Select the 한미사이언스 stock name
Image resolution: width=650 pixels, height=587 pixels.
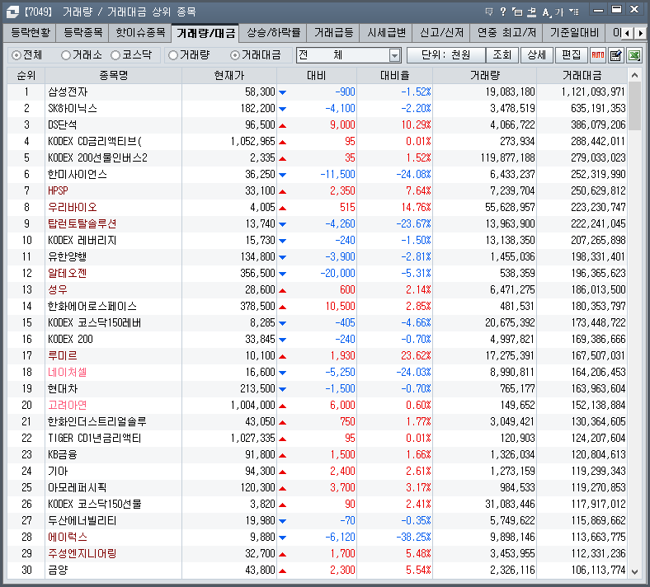[x=77, y=175]
